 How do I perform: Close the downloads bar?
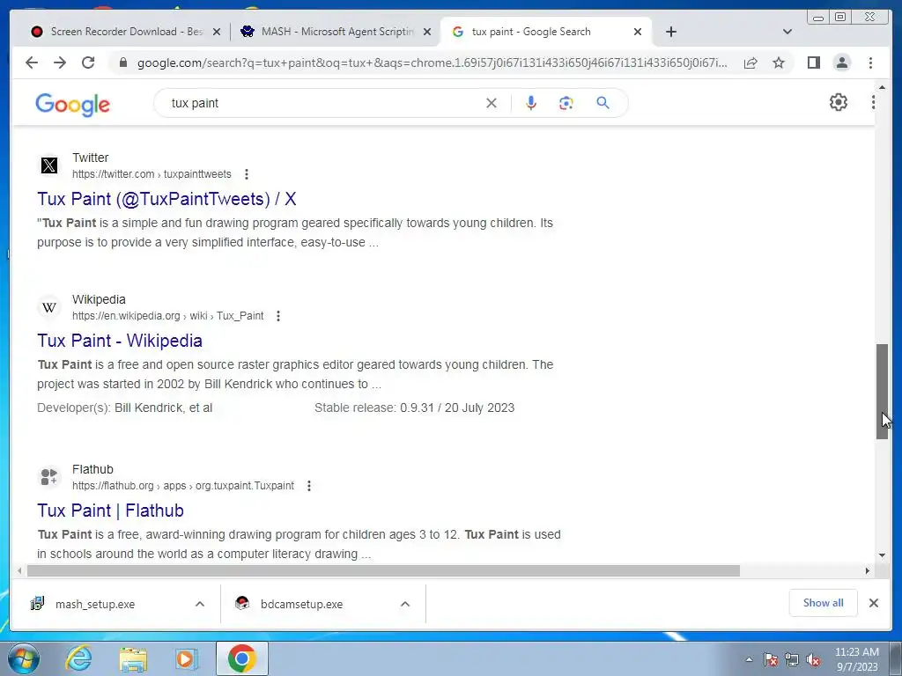(873, 603)
